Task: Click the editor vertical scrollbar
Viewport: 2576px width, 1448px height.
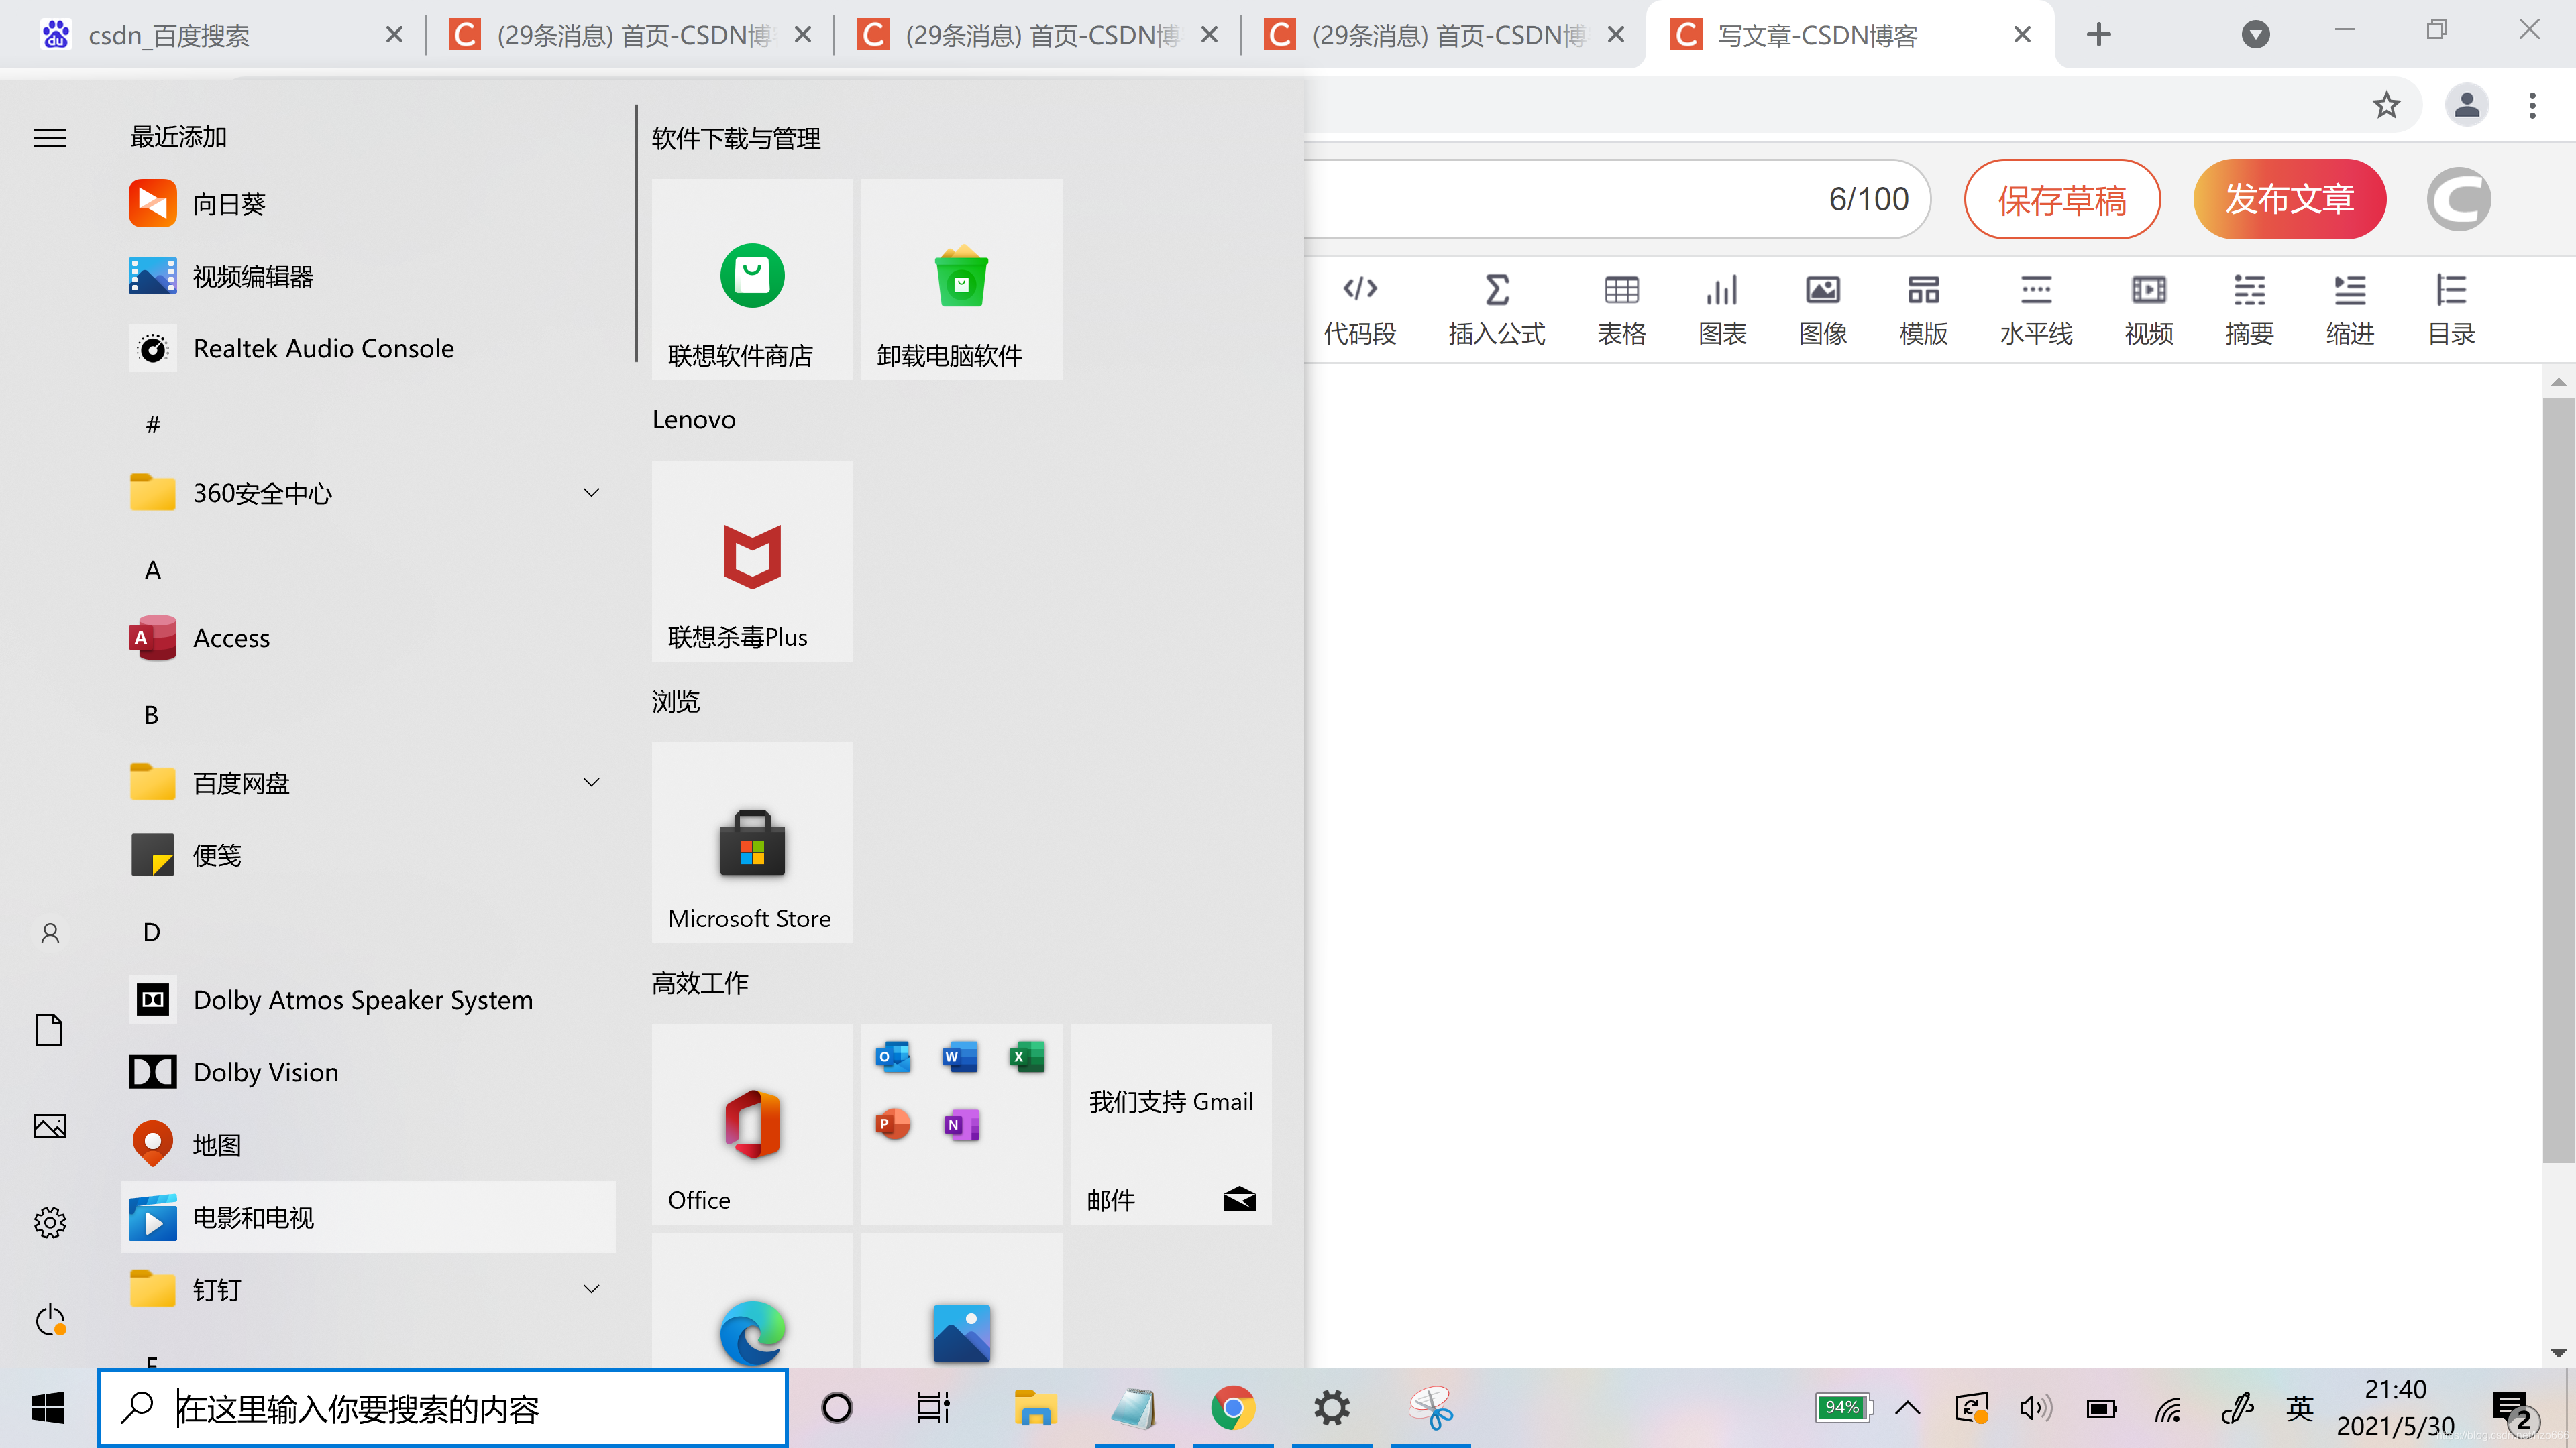Action: point(2558,780)
